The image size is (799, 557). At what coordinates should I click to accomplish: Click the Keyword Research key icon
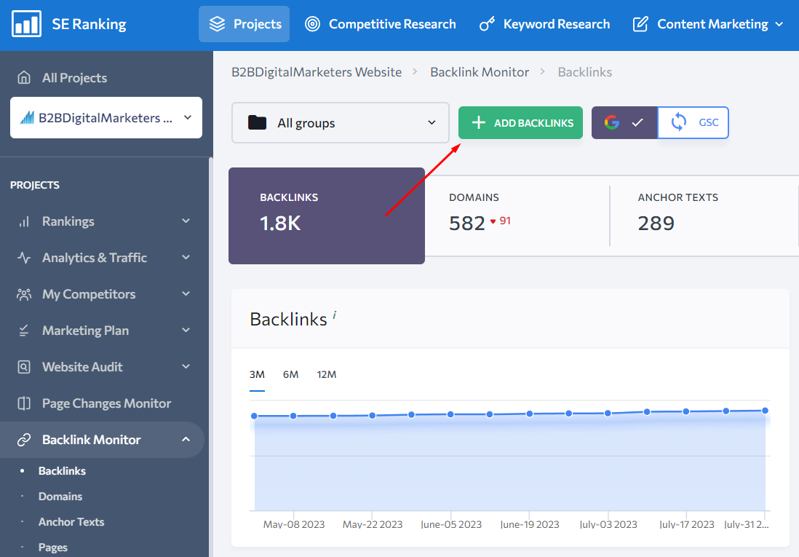tap(487, 24)
